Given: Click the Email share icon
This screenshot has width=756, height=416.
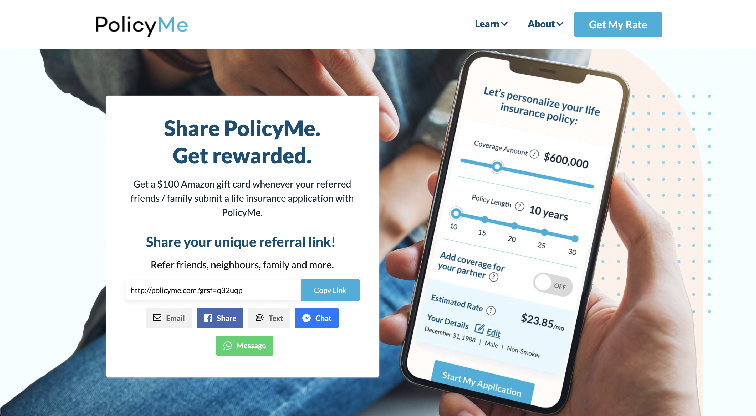Looking at the screenshot, I should [168, 318].
